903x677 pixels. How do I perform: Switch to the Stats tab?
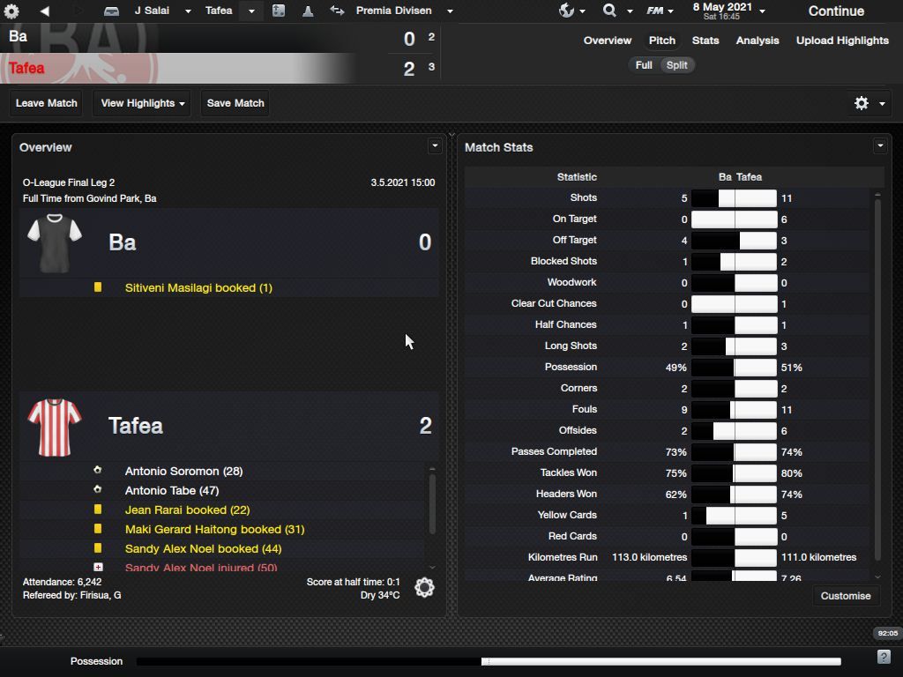705,41
